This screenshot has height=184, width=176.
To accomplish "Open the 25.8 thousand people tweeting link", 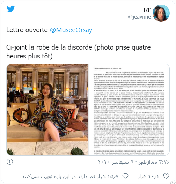I will pyautogui.click(x=70, y=176).
